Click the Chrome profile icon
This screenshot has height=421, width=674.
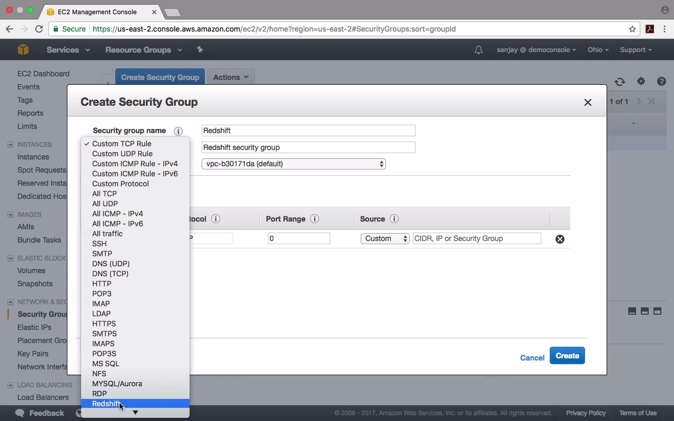point(665,10)
